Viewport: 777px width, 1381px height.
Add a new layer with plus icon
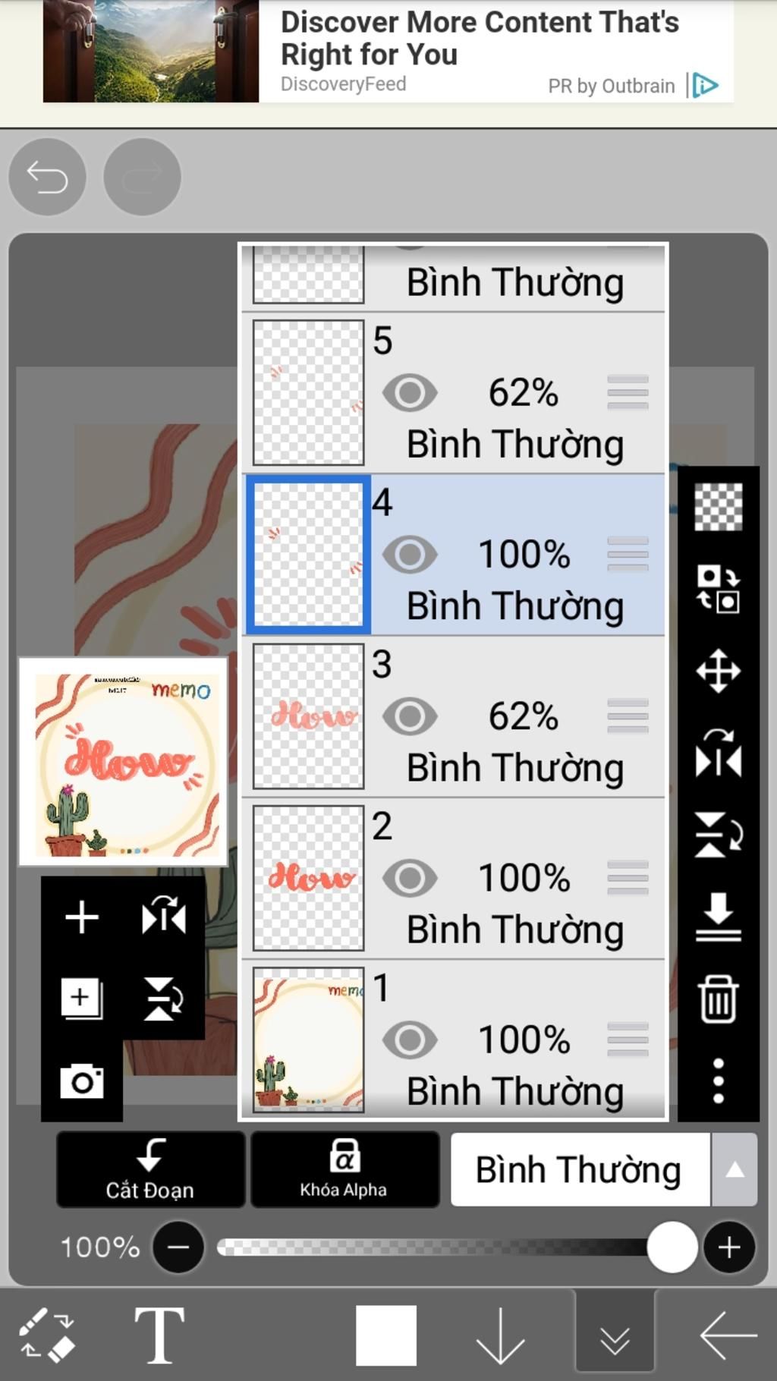pyautogui.click(x=82, y=917)
